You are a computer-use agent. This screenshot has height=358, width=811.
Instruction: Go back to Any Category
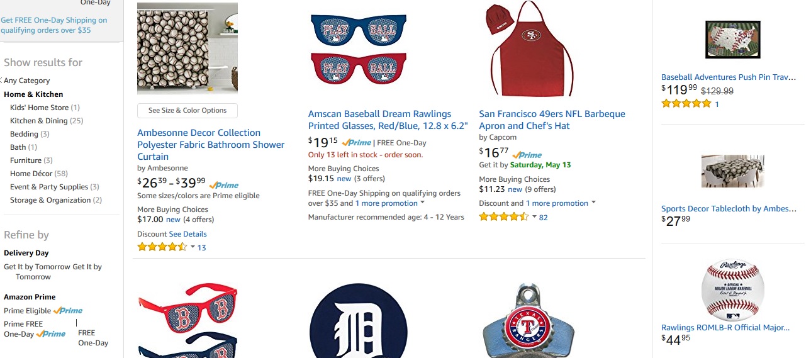pyautogui.click(x=26, y=81)
